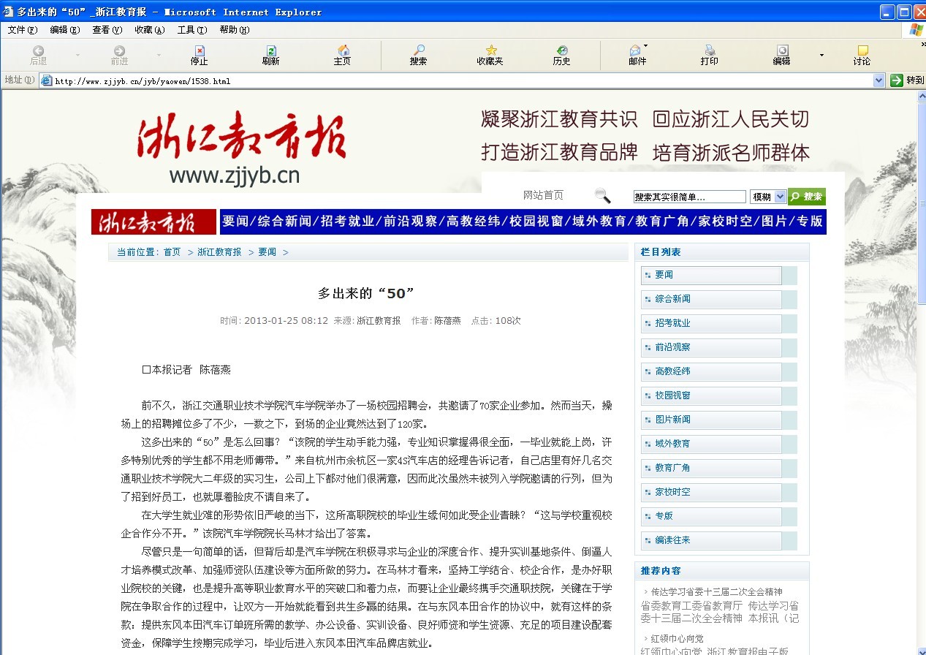Select 编读往来 in the 栏目列表 sidebar
Image resolution: width=926 pixels, height=655 pixels.
click(711, 540)
